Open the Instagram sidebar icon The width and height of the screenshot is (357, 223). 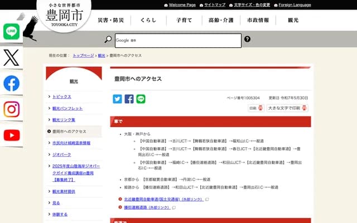coord(11,109)
